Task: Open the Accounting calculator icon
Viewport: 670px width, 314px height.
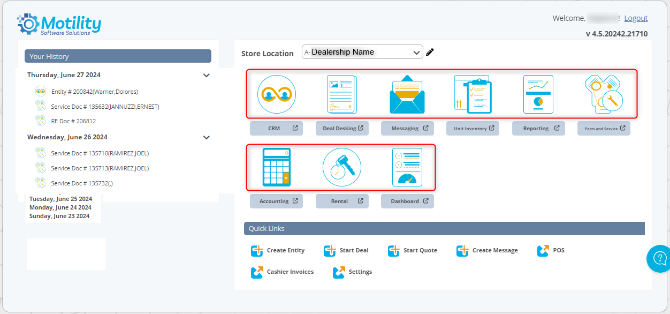Action: click(276, 167)
